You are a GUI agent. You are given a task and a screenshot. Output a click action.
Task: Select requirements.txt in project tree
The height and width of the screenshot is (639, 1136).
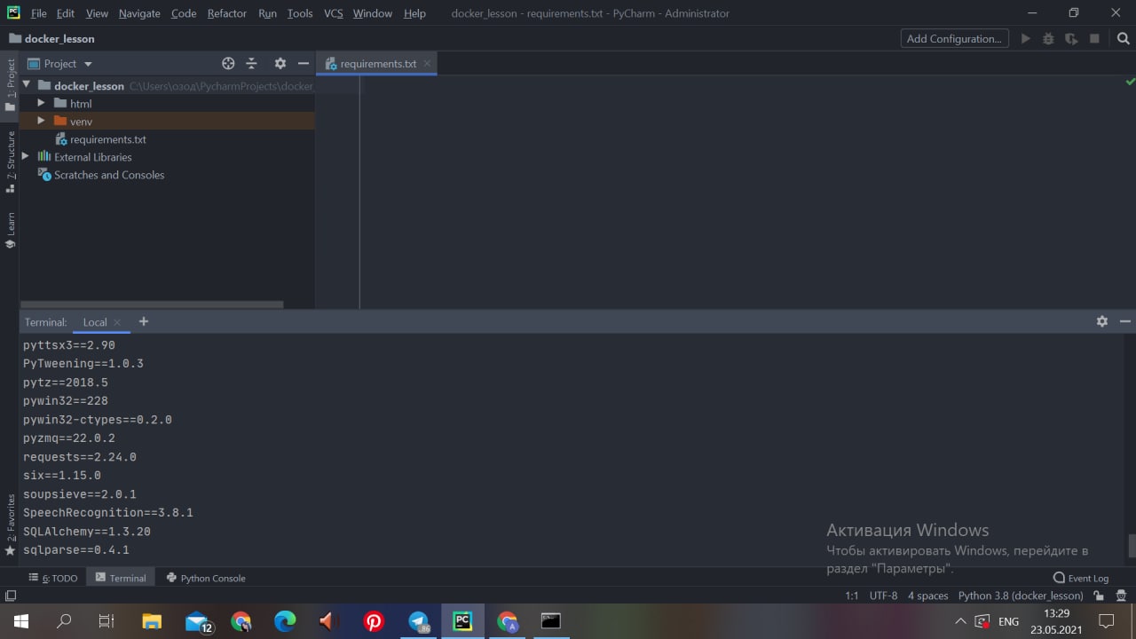coord(108,139)
